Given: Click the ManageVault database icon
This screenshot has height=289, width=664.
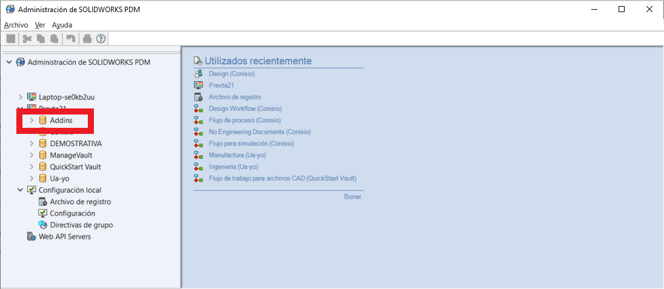Looking at the screenshot, I should click(x=42, y=155).
